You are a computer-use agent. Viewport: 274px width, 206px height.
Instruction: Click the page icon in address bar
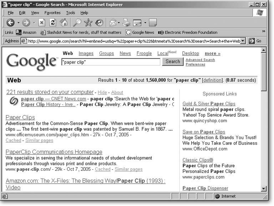[x=24, y=41]
